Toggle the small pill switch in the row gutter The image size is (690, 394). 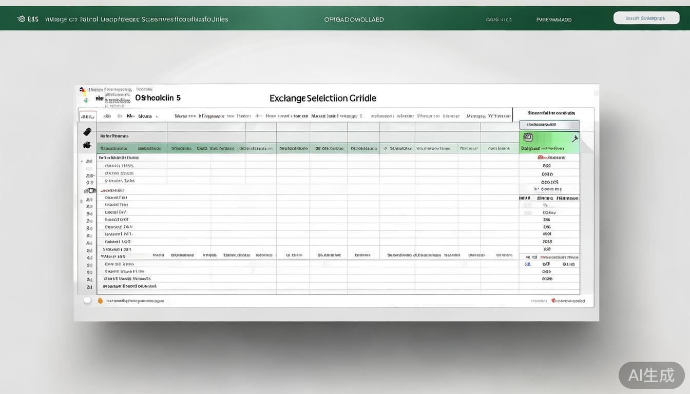pyautogui.click(x=90, y=190)
